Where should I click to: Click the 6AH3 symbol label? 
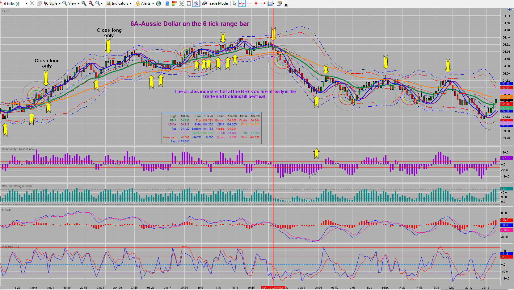[5, 11]
